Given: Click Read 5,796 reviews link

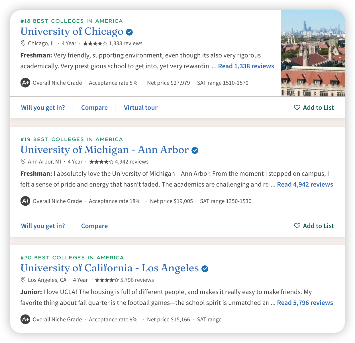Looking at the screenshot, I should 305,303.
